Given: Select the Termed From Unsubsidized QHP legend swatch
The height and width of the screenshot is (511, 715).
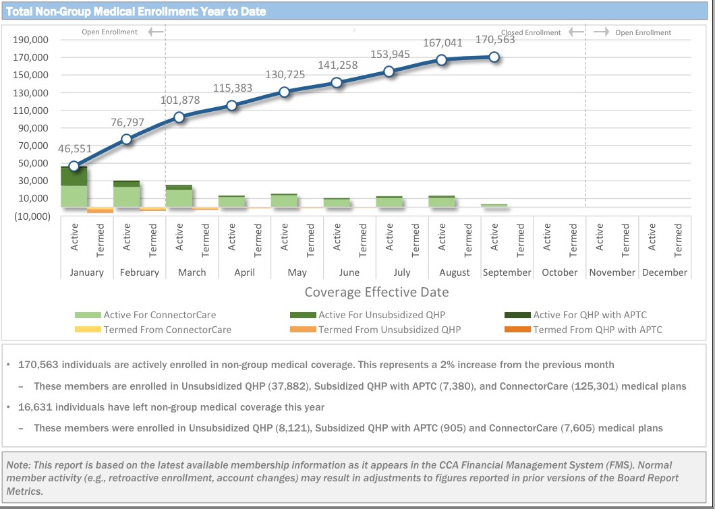Looking at the screenshot, I should (x=303, y=330).
